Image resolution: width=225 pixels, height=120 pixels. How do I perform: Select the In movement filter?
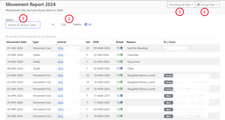pos(49,24)
